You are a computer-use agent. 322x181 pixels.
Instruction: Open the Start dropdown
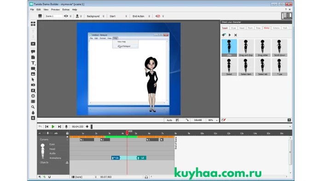[118, 16]
